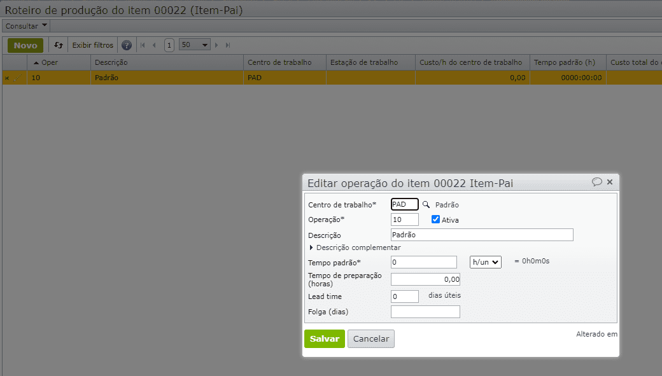
Task: Open the h/un unit dropdown
Action: (486, 262)
